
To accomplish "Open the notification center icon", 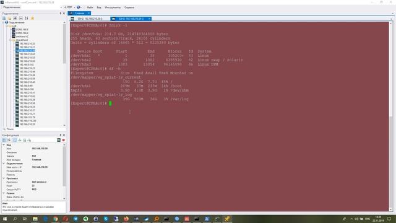I will (x=389, y=219).
